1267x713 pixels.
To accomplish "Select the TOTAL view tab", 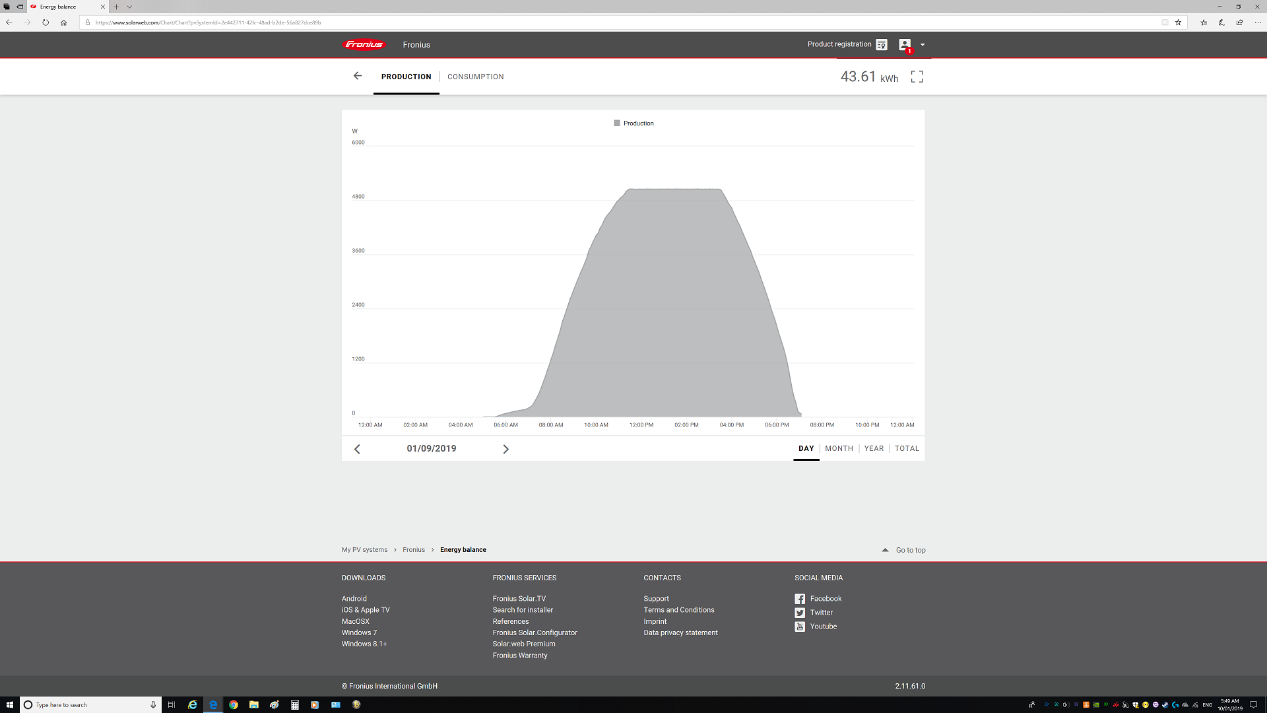I will click(907, 448).
